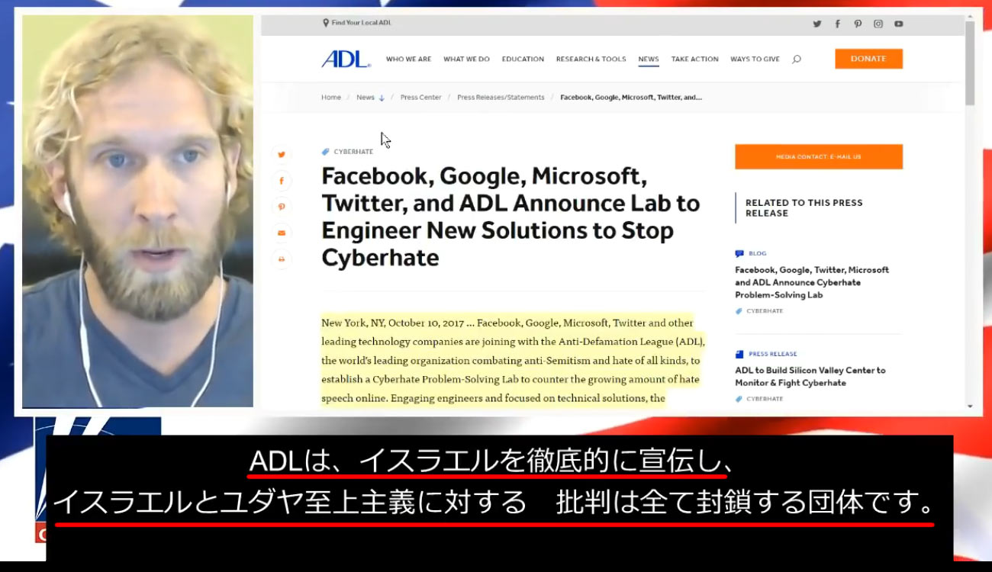992x572 pixels.
Task: Click the page's vertical scrollbar thumb
Action: click(x=970, y=63)
